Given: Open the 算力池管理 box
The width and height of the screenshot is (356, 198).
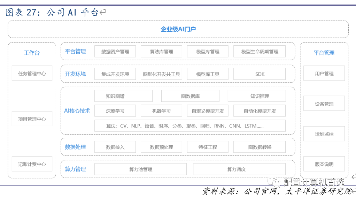Looking at the screenshot, I should [140, 169].
